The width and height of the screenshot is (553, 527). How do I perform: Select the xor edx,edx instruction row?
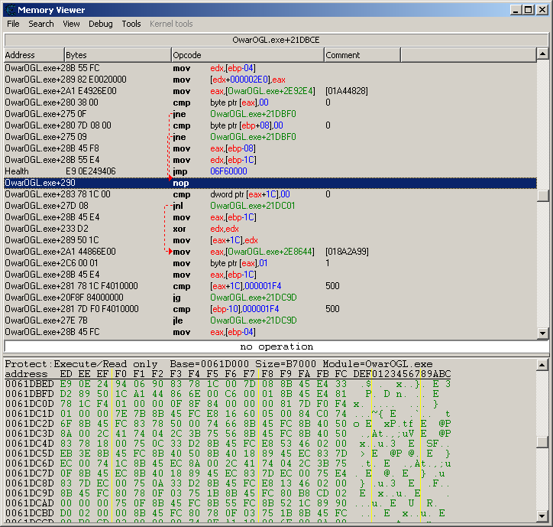(x=153, y=229)
